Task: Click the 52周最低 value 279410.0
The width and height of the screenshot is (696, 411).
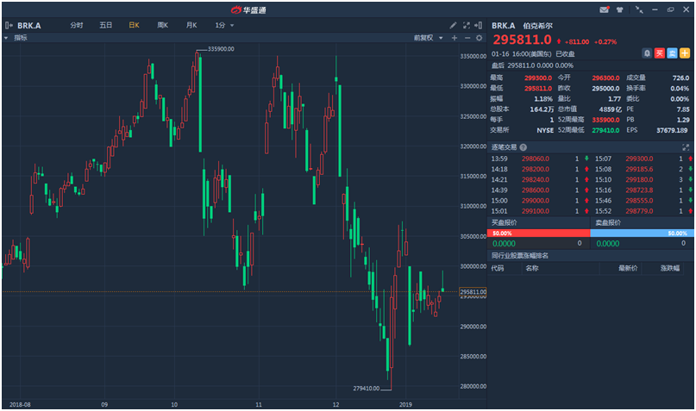Action: (606, 130)
